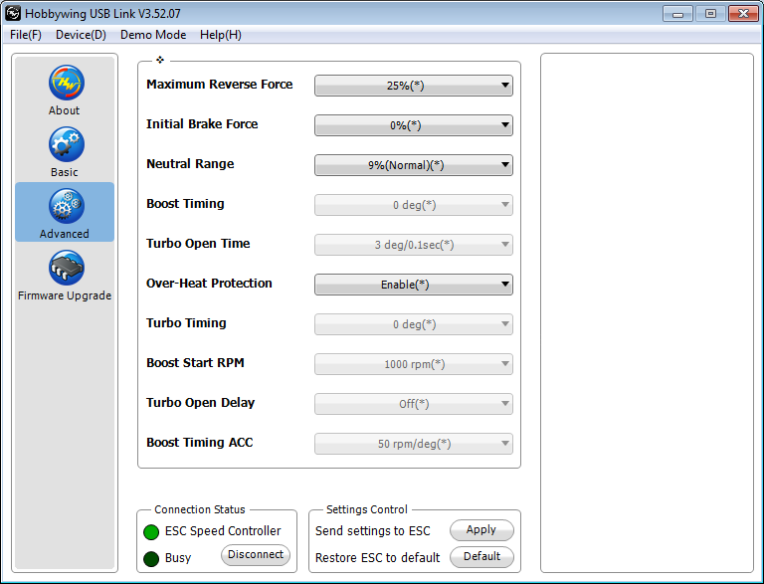Click the Hobbywing app icon in title bar
This screenshot has height=584, width=764.
pos(13,13)
